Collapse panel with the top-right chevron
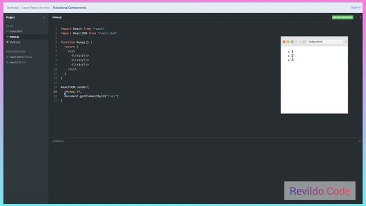The width and height of the screenshot is (366, 206). point(360,18)
